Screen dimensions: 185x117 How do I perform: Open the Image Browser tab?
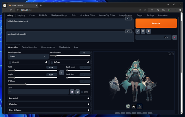click(126, 15)
